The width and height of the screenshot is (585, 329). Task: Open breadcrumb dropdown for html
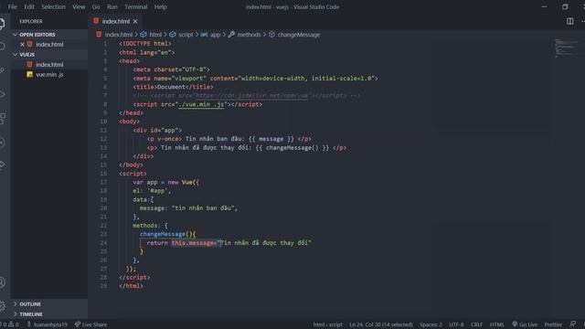point(155,35)
